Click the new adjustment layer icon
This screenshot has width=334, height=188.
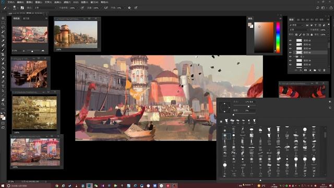310,70
